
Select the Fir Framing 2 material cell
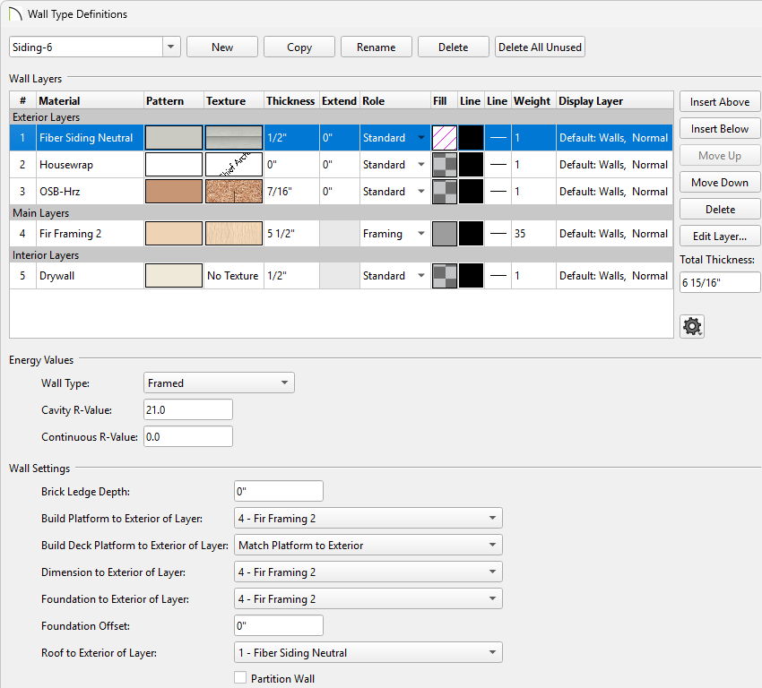(90, 234)
